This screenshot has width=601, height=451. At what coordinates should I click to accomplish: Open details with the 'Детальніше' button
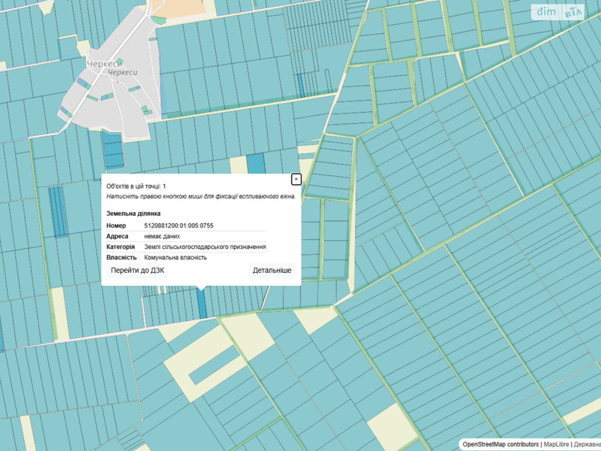tap(272, 270)
